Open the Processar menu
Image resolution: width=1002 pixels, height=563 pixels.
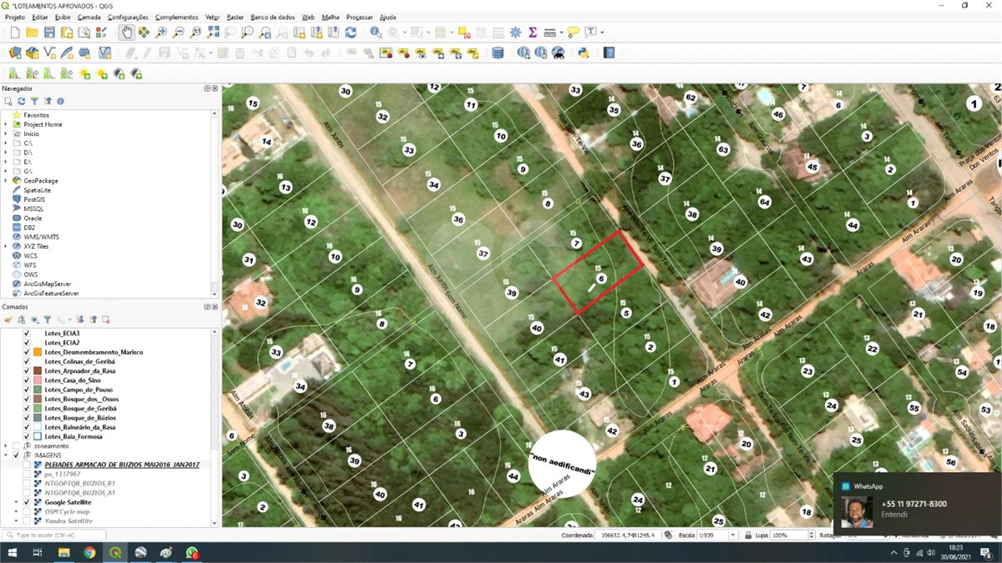pyautogui.click(x=359, y=17)
